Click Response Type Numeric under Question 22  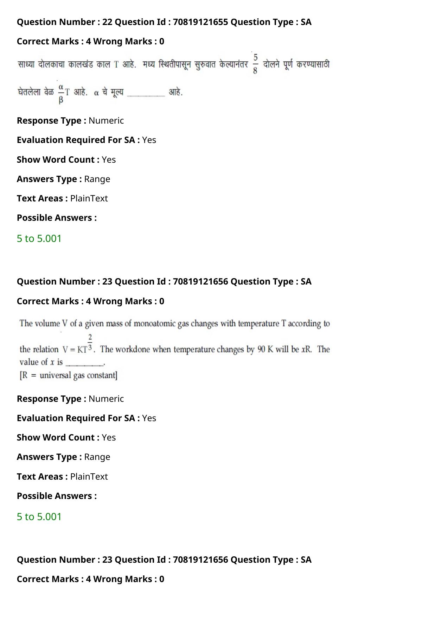[x=70, y=120]
